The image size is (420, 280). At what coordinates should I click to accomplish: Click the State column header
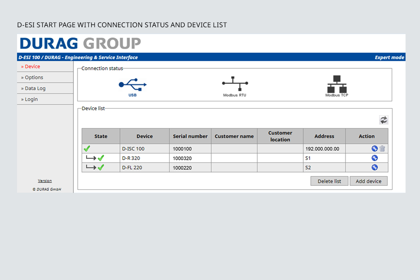[x=101, y=136]
